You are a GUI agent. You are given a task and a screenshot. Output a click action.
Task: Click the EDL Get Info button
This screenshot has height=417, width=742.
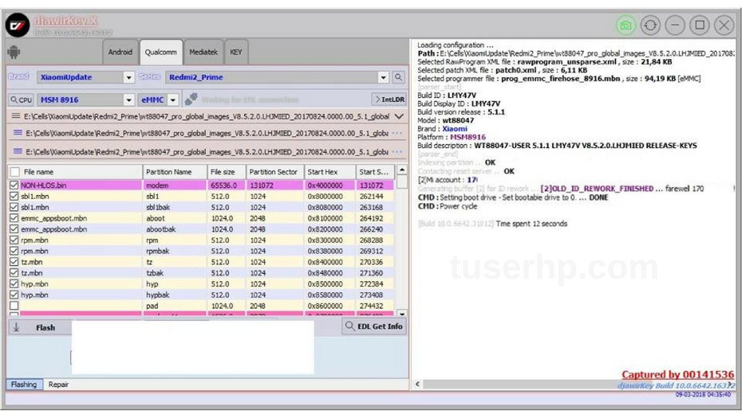click(374, 326)
